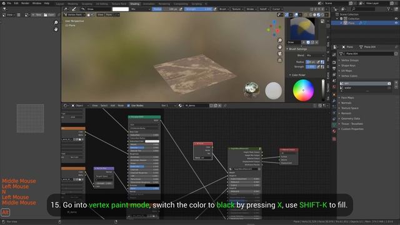Open the Window menu
Image resolution: width=400 pixels, height=225 pixels.
(x=36, y=3)
